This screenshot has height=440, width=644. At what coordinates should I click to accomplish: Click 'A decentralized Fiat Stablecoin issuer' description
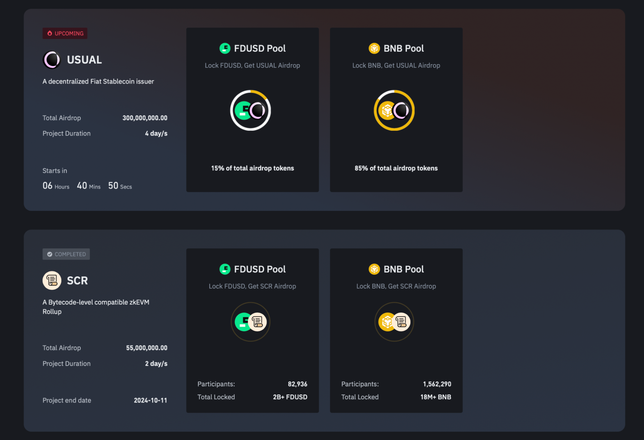[98, 81]
